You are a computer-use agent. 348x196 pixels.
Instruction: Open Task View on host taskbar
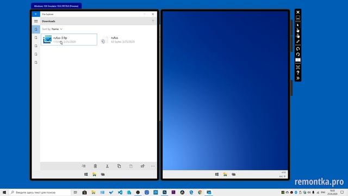click(76, 192)
